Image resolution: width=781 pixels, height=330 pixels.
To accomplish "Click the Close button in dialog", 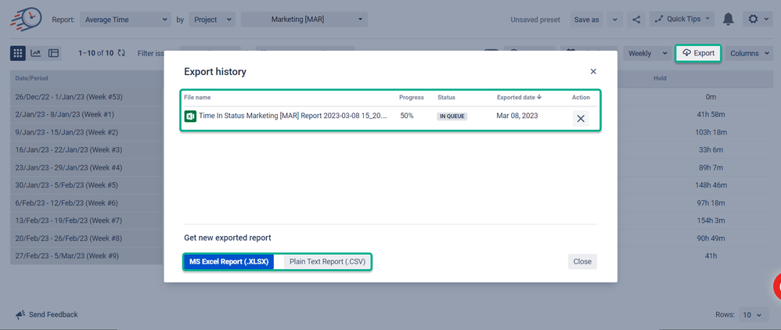I will coord(582,262).
